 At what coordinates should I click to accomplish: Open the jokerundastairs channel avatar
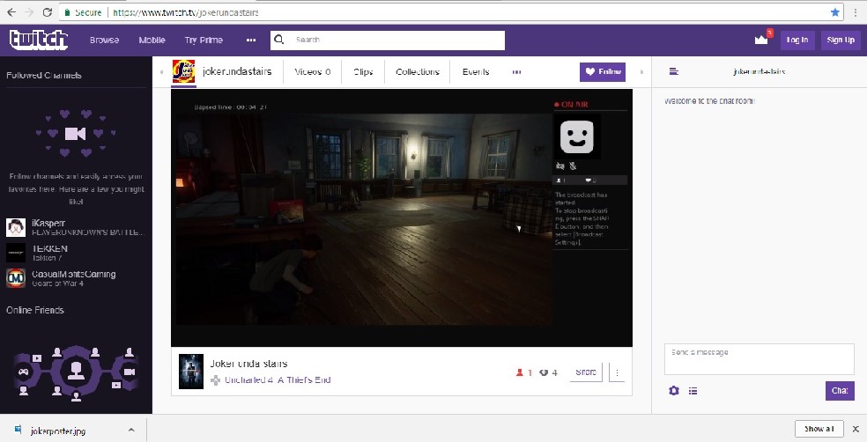(183, 71)
